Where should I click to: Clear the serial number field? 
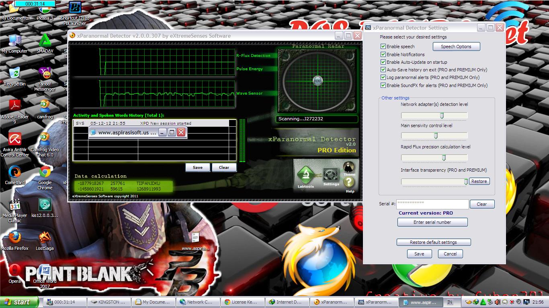click(482, 204)
